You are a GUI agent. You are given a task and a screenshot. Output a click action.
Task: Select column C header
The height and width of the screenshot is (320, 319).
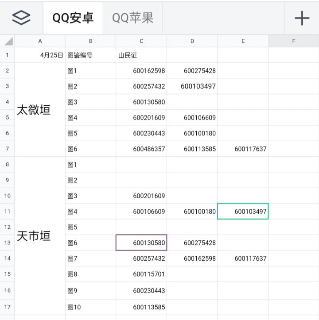point(141,41)
